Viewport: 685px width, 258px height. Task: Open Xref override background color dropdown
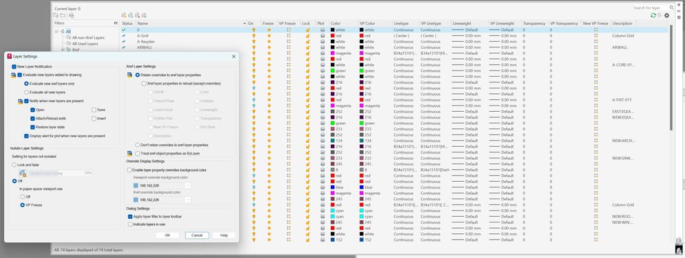click(x=188, y=200)
